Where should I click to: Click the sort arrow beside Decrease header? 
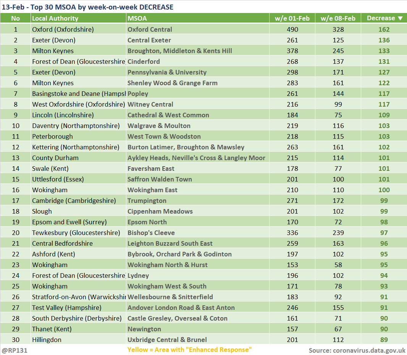400,18
